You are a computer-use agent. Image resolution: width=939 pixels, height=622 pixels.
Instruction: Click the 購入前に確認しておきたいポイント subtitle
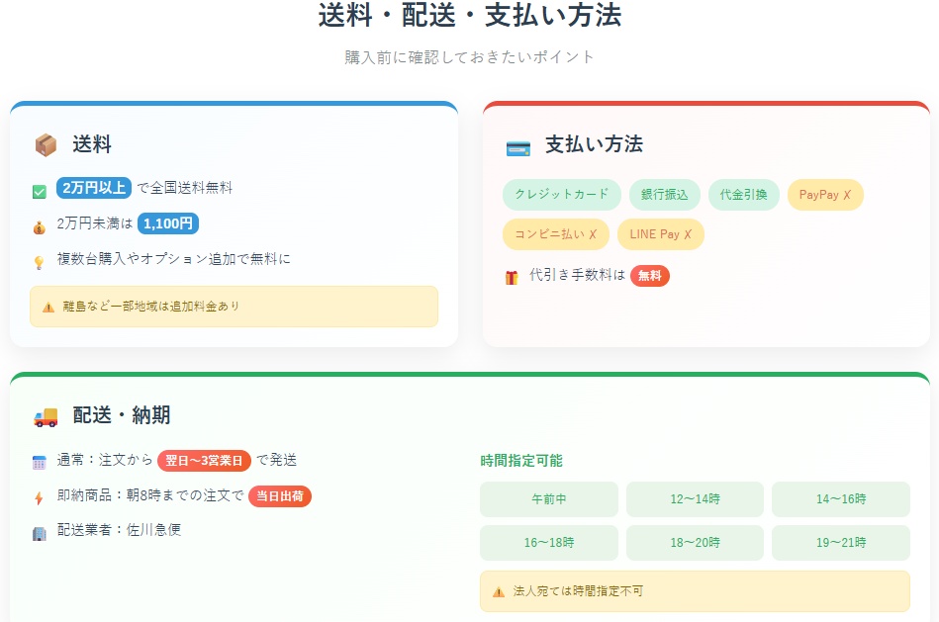coord(469,57)
